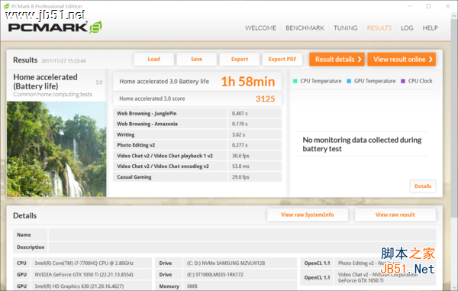The image size is (458, 291).
Task: Click the Memory 0MB entry
Action: (x=192, y=286)
